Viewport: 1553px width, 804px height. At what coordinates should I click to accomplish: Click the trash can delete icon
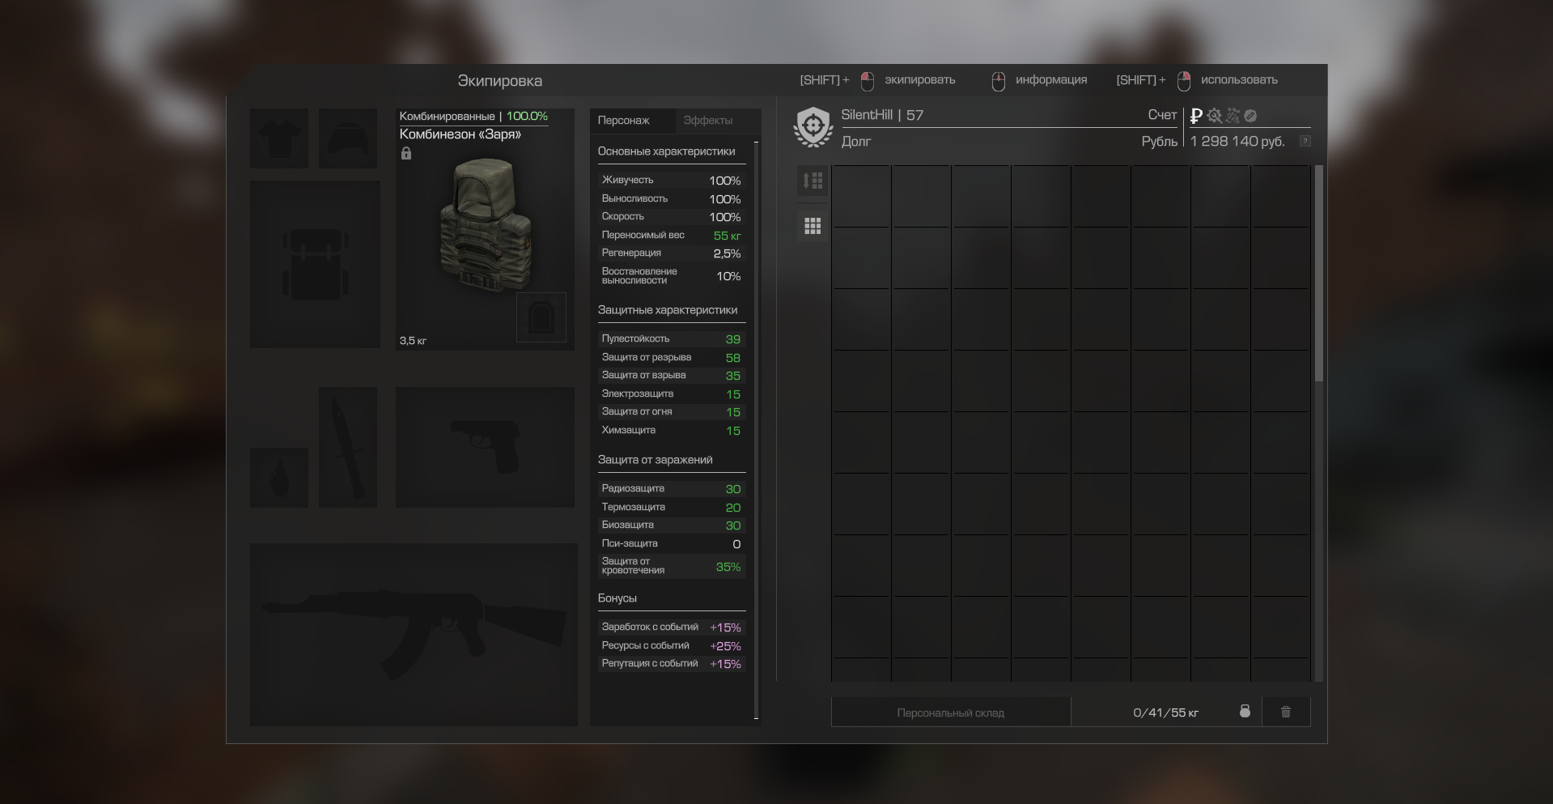click(1285, 713)
